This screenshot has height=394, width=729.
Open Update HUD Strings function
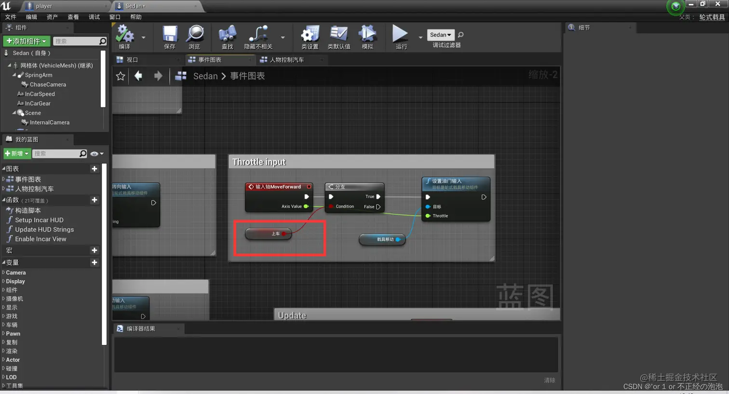tap(44, 230)
